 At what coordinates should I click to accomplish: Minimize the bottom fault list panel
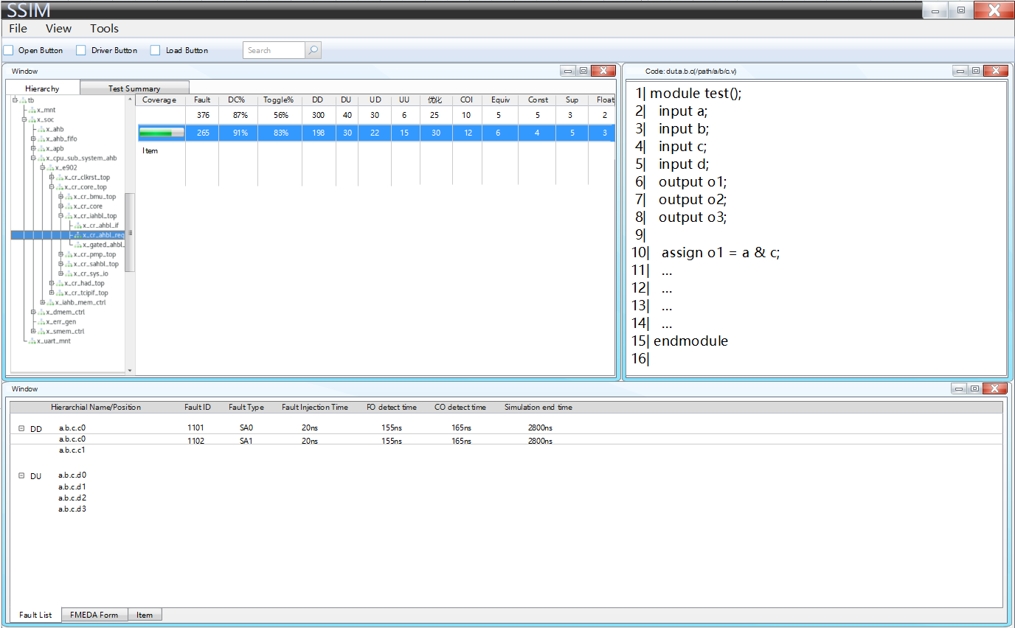point(959,388)
